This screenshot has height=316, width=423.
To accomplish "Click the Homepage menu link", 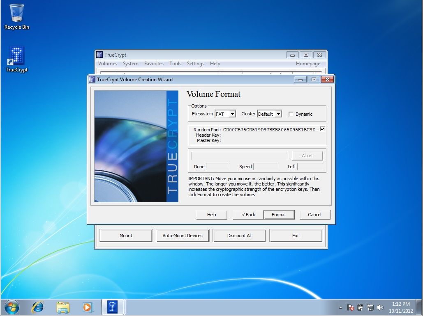I will pyautogui.click(x=308, y=64).
